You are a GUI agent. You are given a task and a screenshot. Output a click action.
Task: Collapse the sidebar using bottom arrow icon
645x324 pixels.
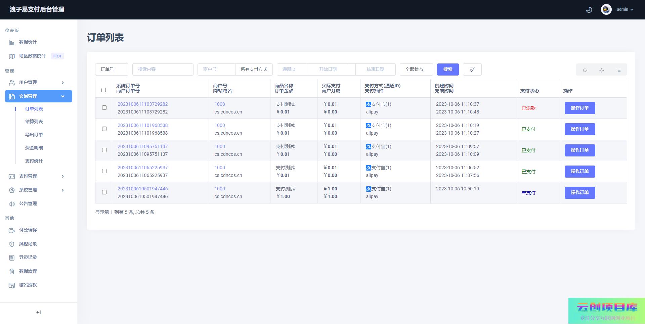click(39, 312)
